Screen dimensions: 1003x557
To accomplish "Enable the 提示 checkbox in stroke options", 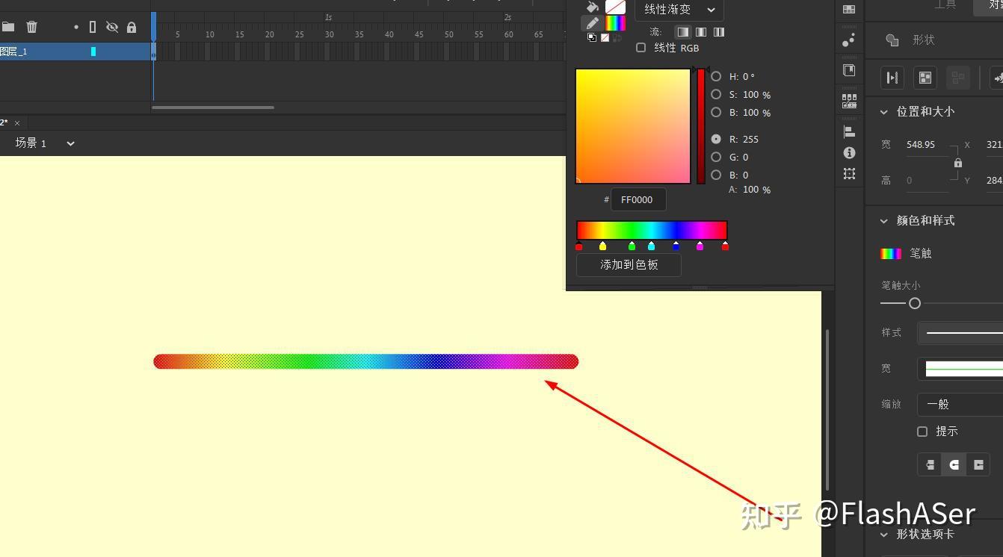I will (x=922, y=431).
